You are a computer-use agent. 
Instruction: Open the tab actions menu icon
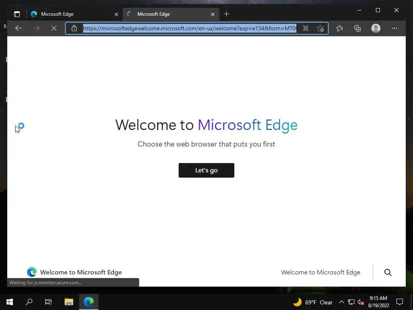(17, 14)
